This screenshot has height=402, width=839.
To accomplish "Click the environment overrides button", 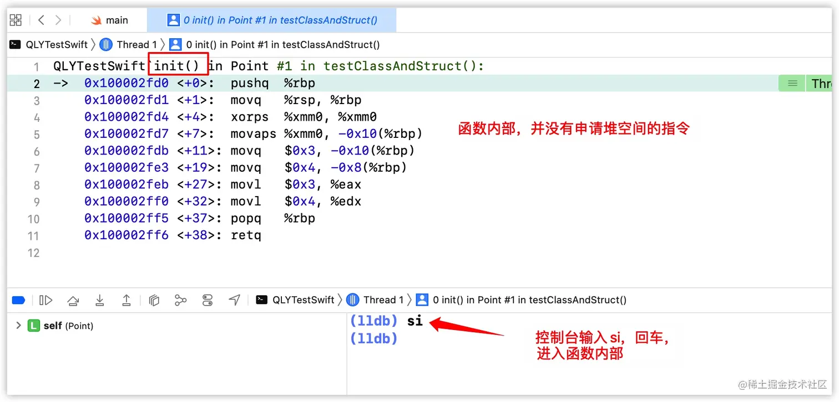I will [x=208, y=300].
